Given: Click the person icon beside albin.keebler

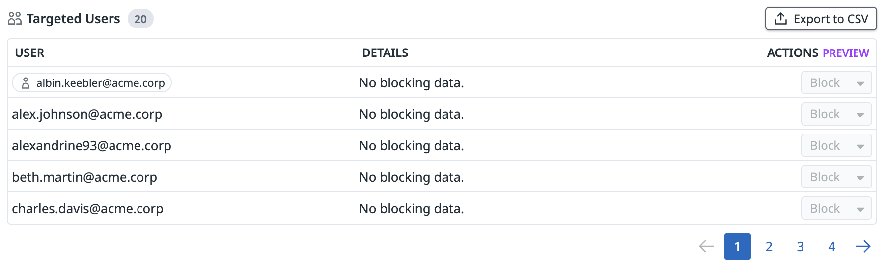Looking at the screenshot, I should tap(26, 83).
